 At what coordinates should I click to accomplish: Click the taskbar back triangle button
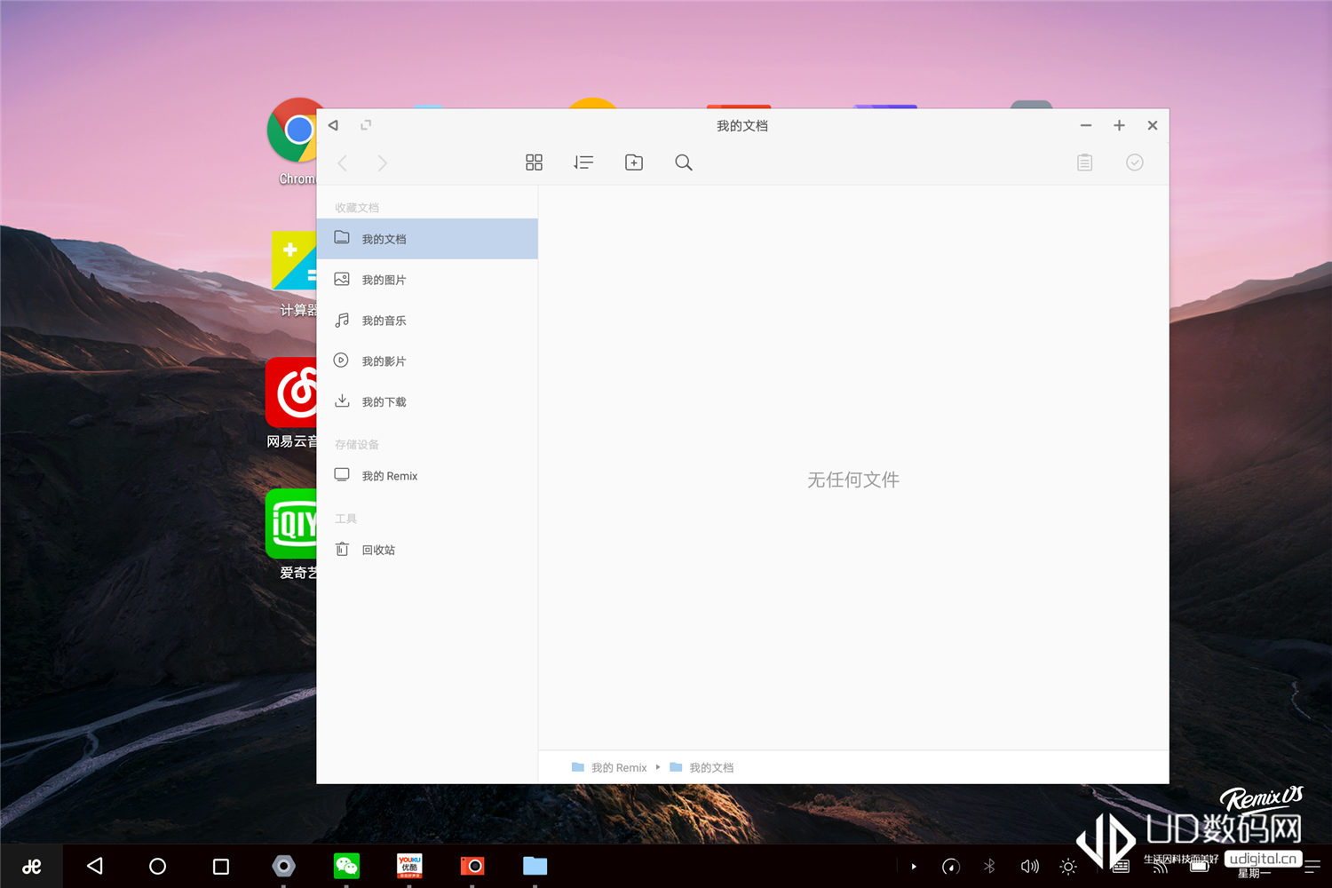point(95,866)
